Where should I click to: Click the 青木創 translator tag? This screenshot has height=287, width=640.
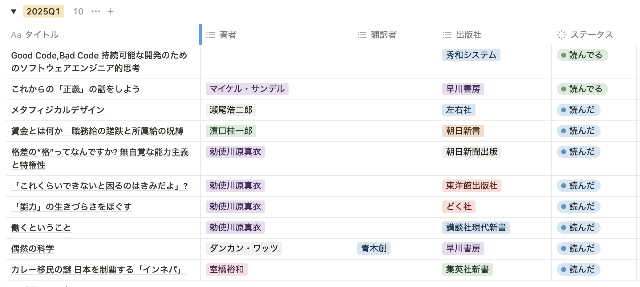coord(374,249)
